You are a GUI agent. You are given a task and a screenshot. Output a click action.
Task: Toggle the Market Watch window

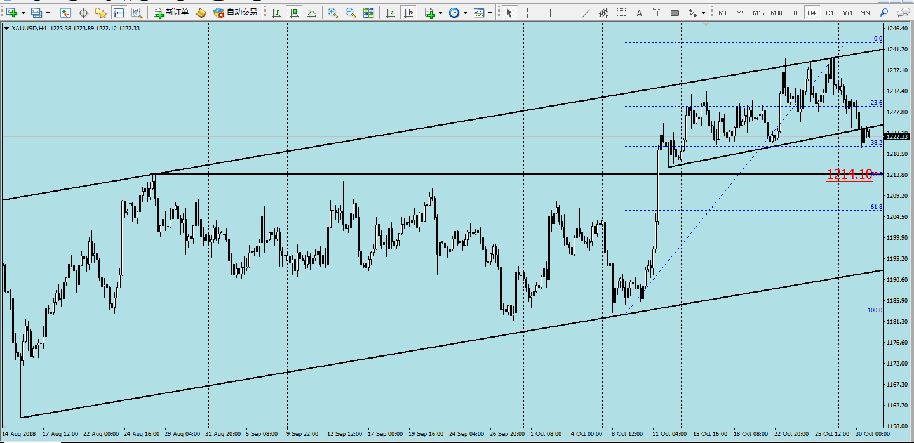tap(65, 12)
